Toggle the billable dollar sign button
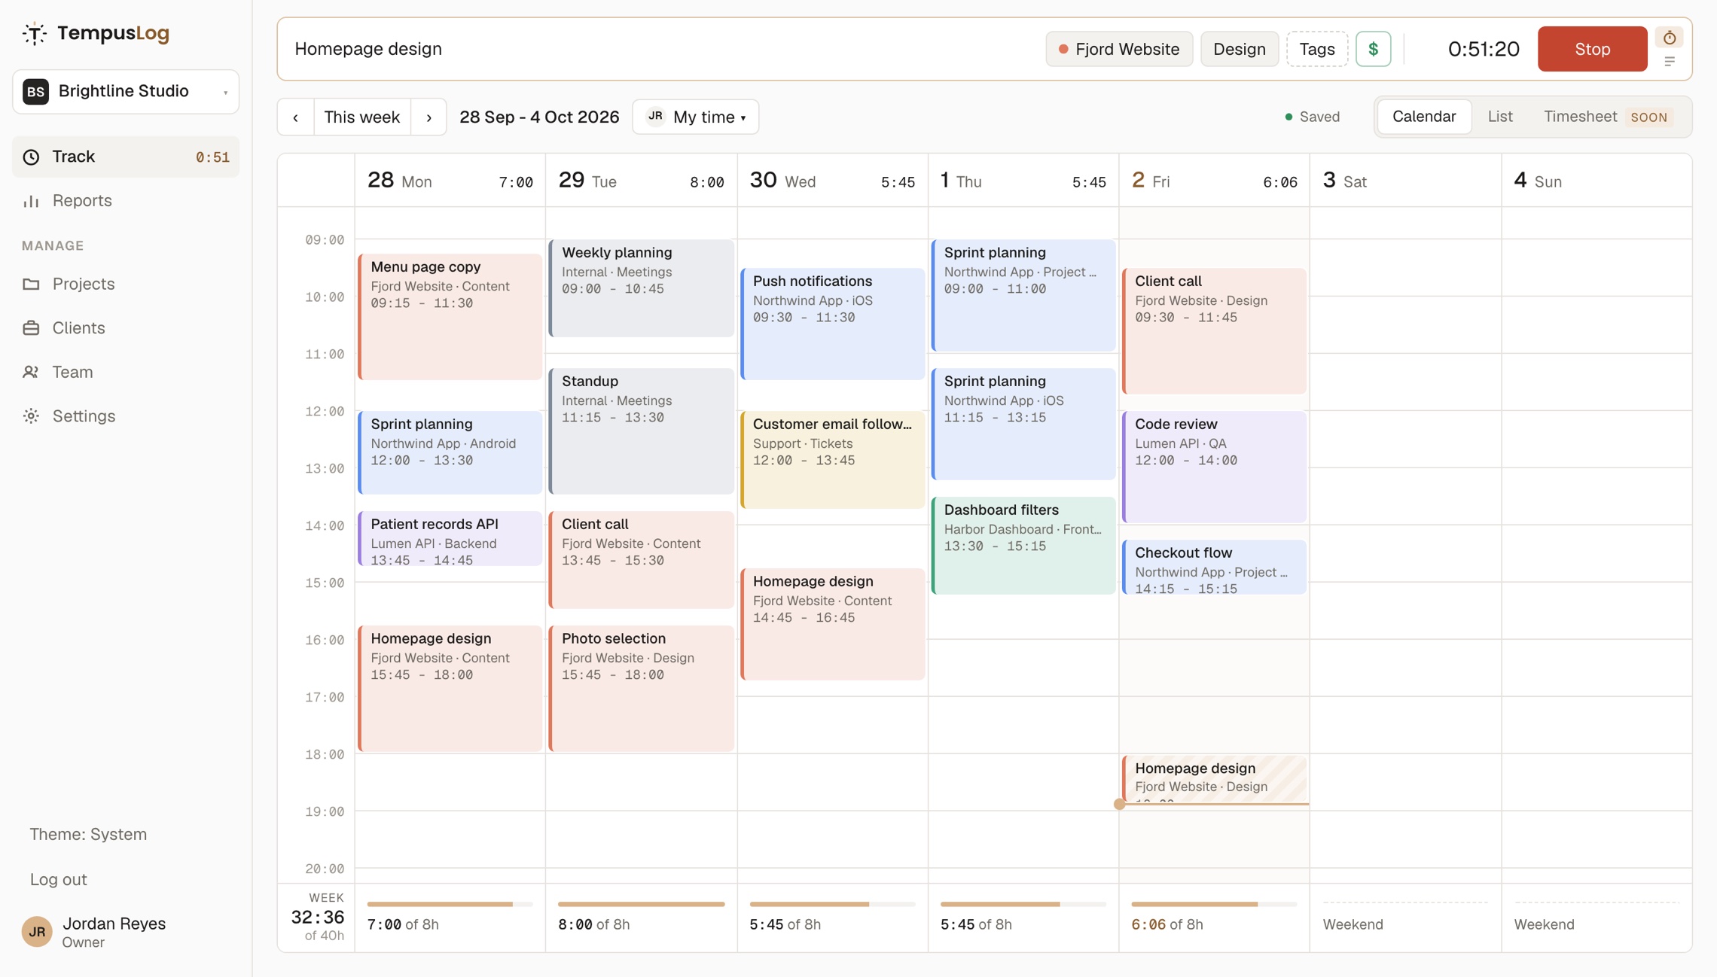 click(x=1373, y=49)
